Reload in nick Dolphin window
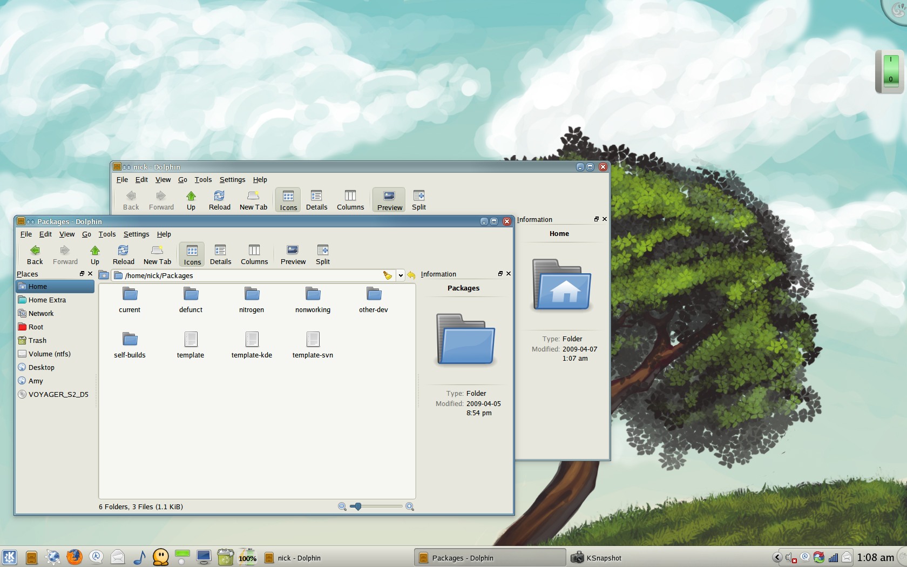 pyautogui.click(x=220, y=200)
